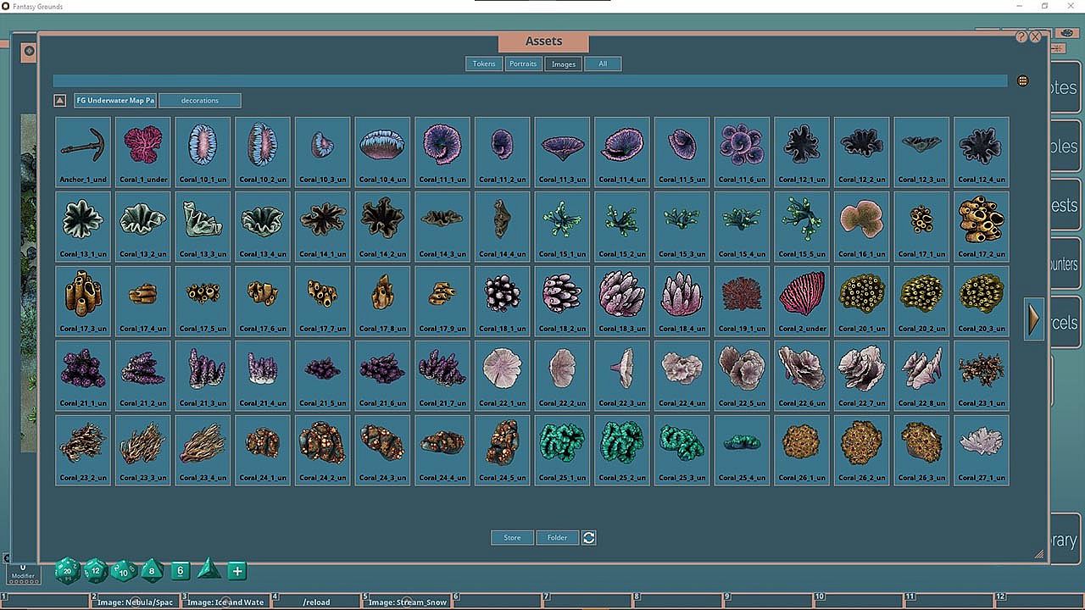Click the refresh assets icon
1085x610 pixels.
pos(589,537)
